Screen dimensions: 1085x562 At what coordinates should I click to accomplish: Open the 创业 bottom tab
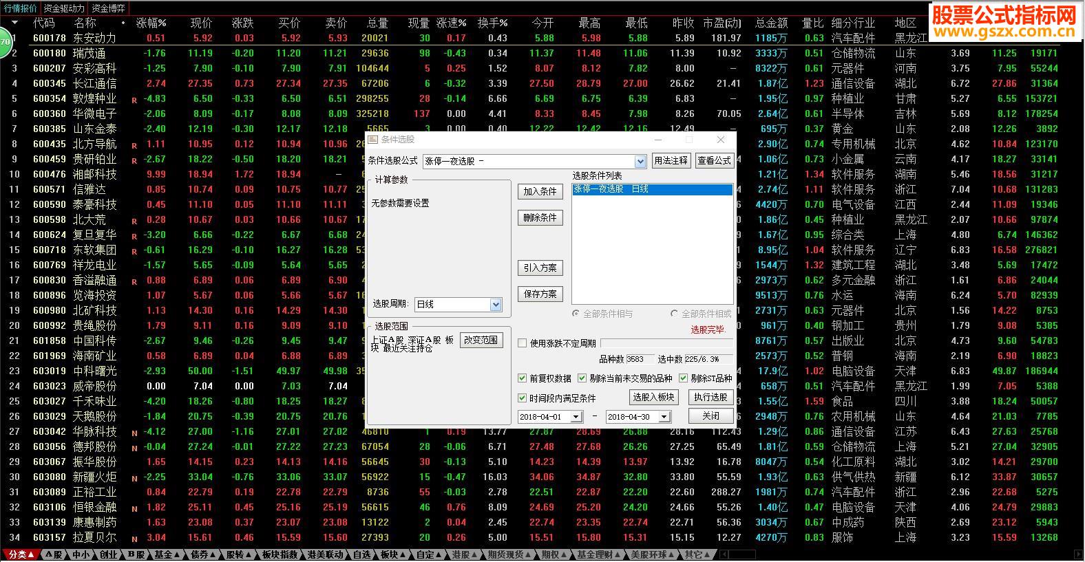108,554
